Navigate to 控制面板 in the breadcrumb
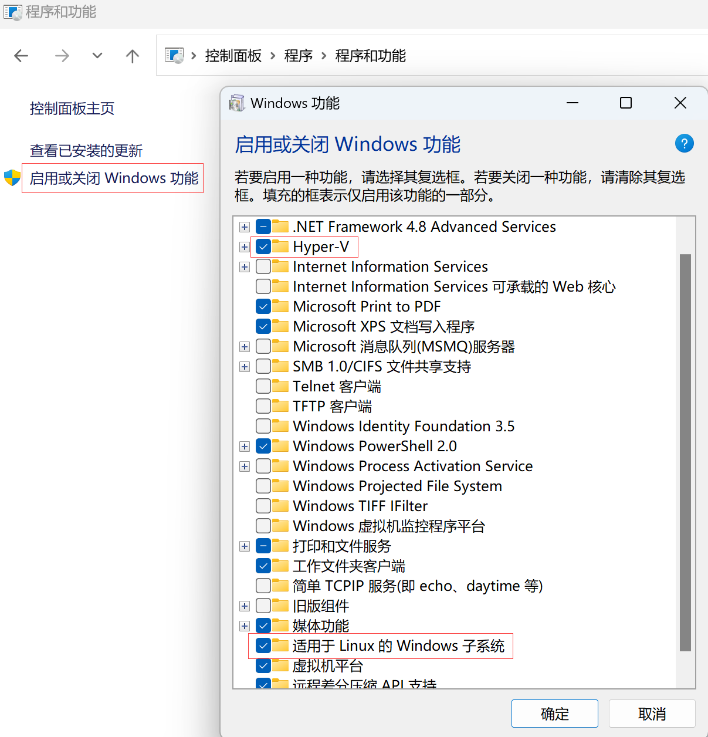The image size is (708, 737). tap(233, 55)
